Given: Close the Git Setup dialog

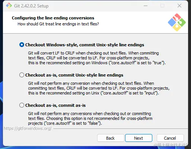Looking at the screenshot, I should 179,6.
